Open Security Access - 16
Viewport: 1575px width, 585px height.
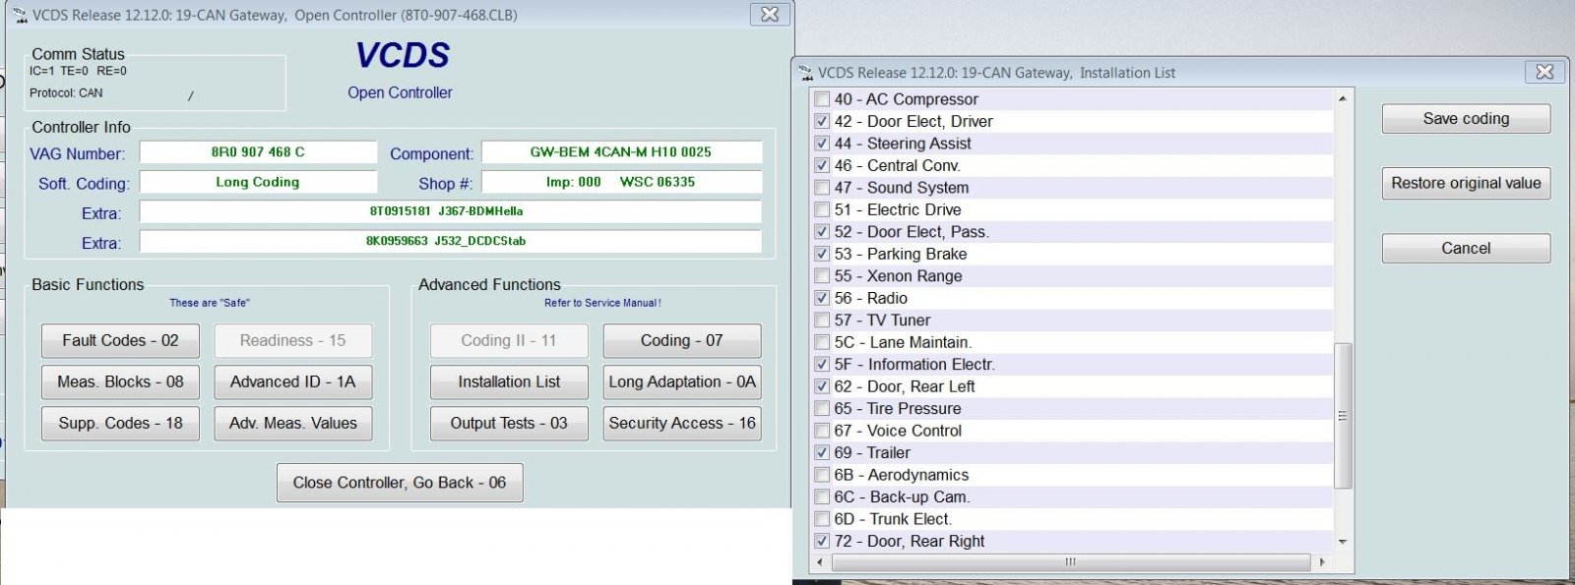pyautogui.click(x=682, y=424)
